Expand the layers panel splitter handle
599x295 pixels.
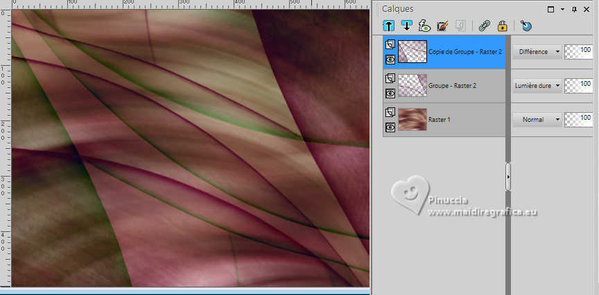(508, 177)
